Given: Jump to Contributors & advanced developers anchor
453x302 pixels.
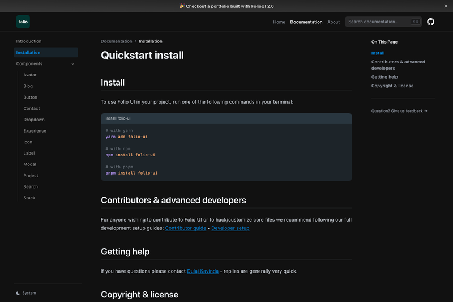Looking at the screenshot, I should [x=398, y=65].
